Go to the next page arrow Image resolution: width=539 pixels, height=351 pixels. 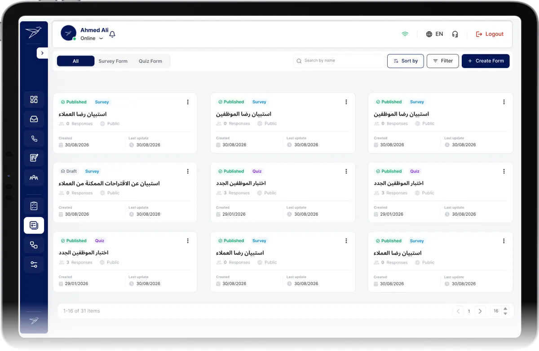pos(480,311)
